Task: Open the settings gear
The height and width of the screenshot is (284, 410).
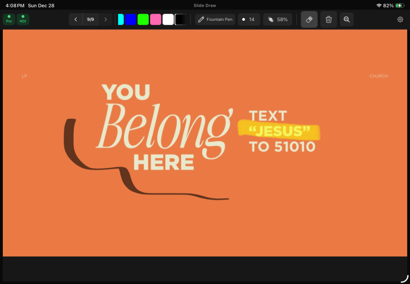Action: pyautogui.click(x=400, y=19)
